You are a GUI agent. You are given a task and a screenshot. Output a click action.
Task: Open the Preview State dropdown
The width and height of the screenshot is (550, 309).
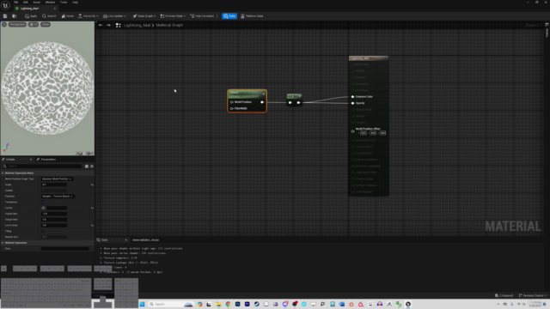tap(173, 16)
